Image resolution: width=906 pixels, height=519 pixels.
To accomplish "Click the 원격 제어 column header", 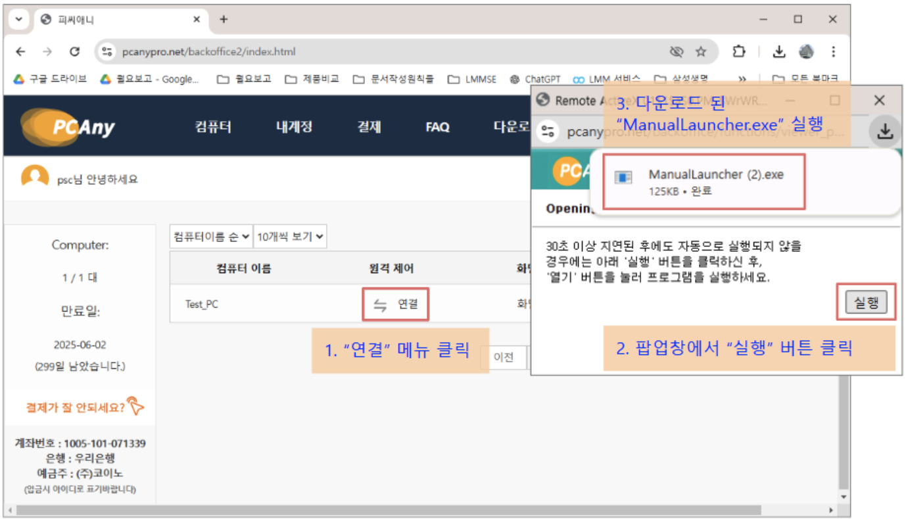I will 392,268.
